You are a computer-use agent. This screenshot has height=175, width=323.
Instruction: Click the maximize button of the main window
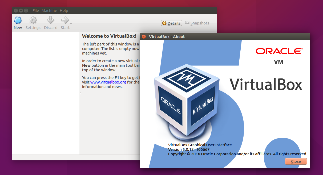click(26, 11)
